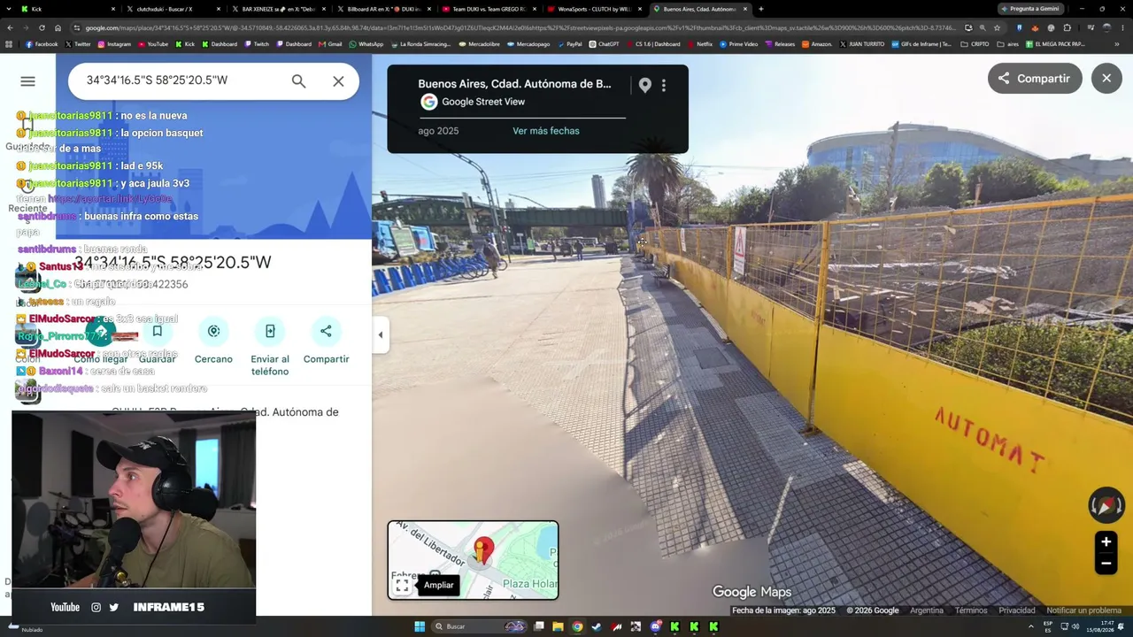Open the Prime Video bookmark
1133x637 pixels.
pos(738,44)
